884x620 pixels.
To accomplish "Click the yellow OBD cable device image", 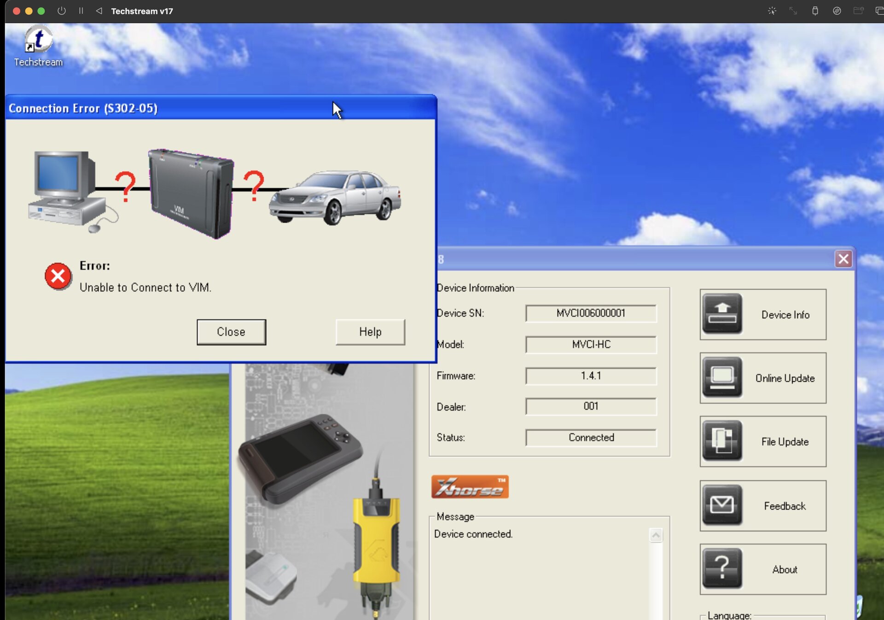I will point(376,548).
